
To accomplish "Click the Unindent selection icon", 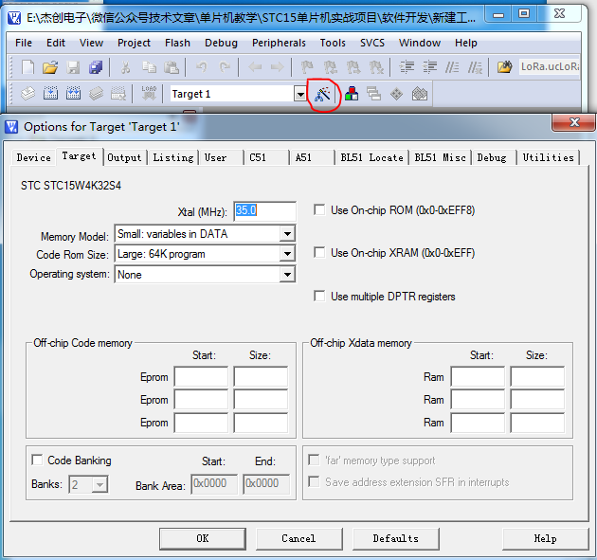I will click(x=430, y=67).
